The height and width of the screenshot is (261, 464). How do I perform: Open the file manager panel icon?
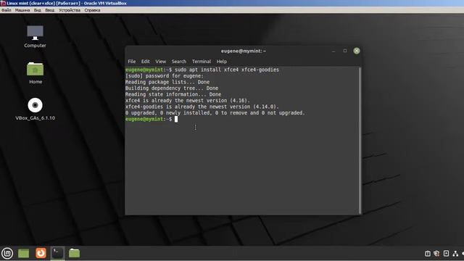coord(74,253)
